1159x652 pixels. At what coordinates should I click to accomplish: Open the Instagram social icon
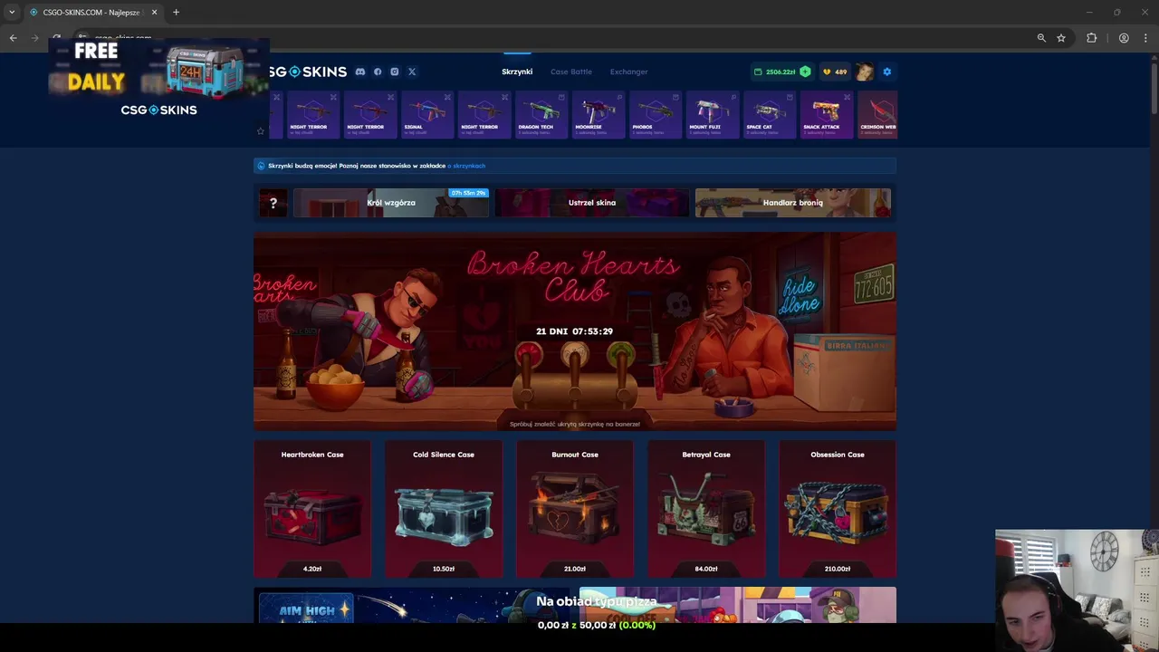[395, 72]
